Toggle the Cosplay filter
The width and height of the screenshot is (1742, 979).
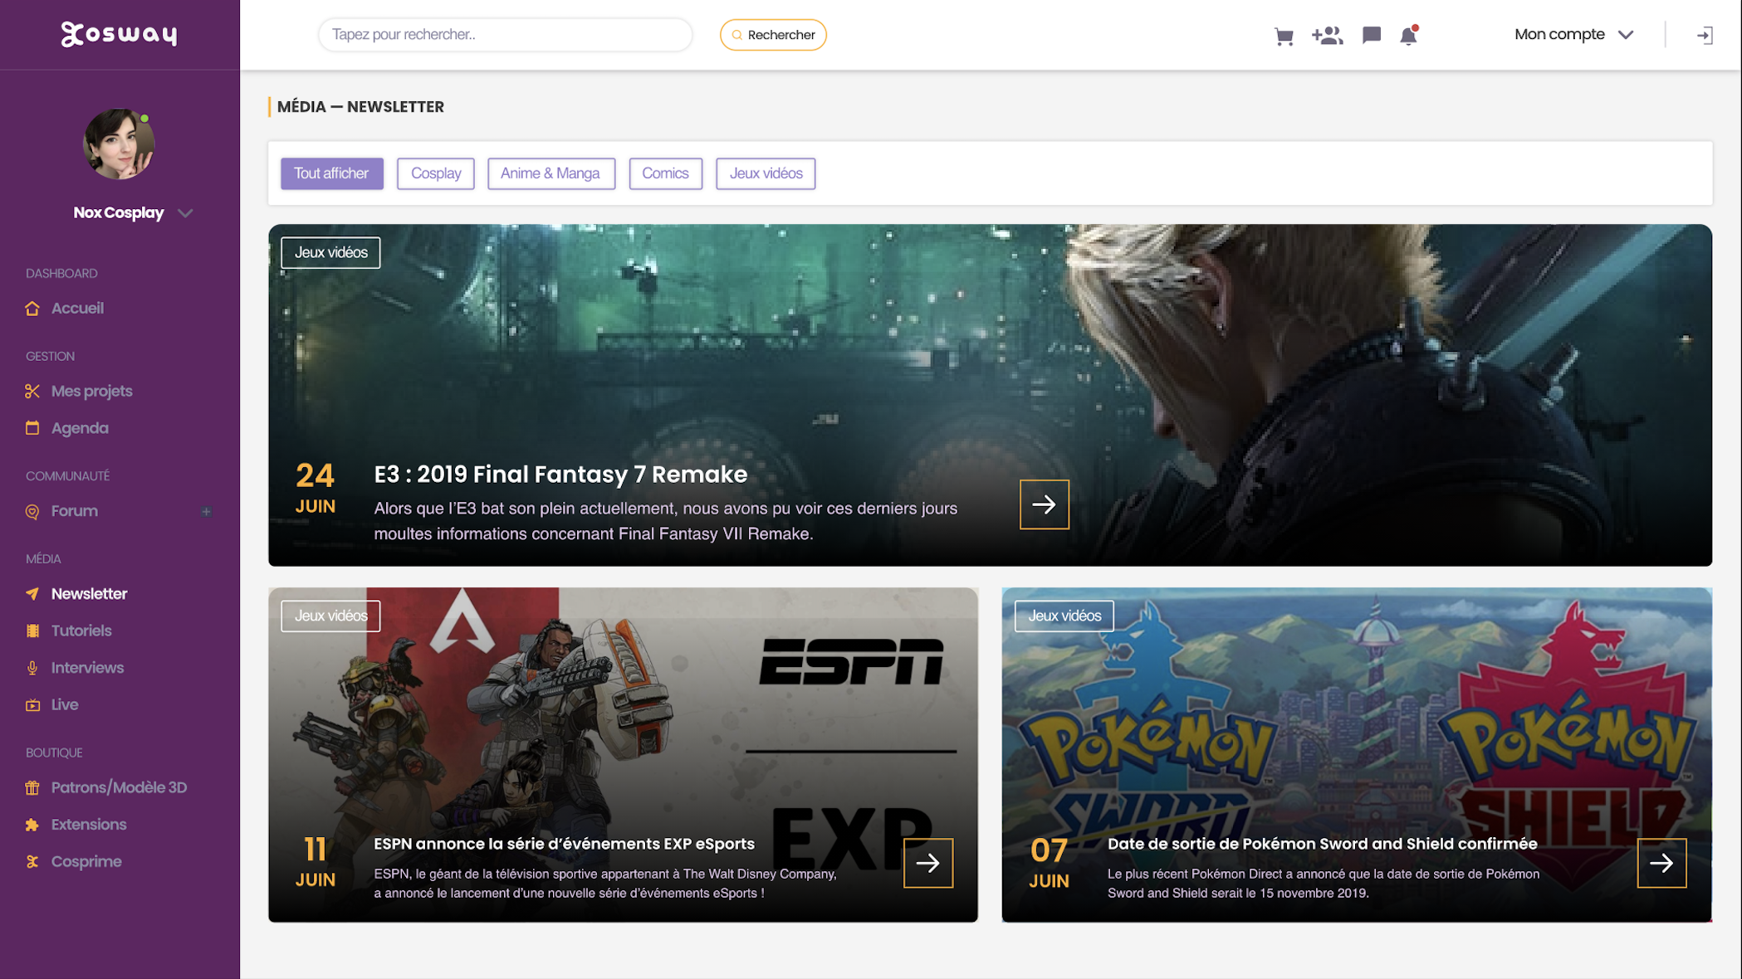click(x=435, y=173)
